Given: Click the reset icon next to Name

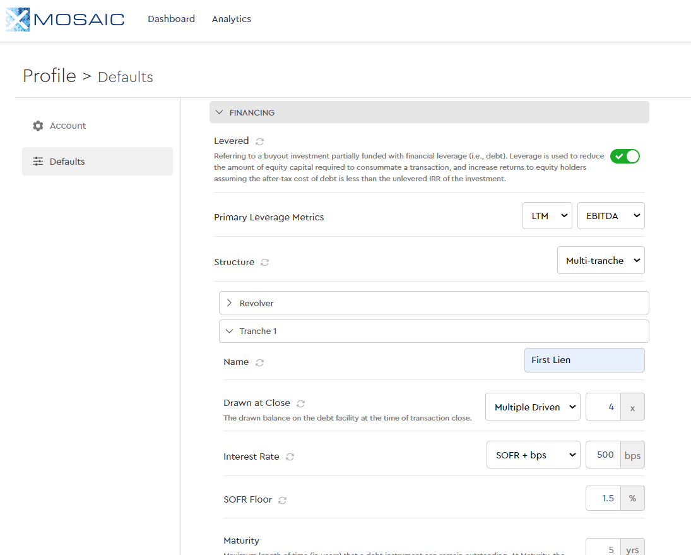Looking at the screenshot, I should click(x=259, y=362).
